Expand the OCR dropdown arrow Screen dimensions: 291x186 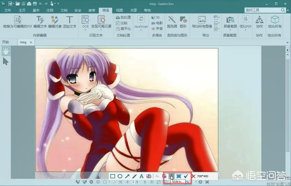pyautogui.click(x=85, y=30)
